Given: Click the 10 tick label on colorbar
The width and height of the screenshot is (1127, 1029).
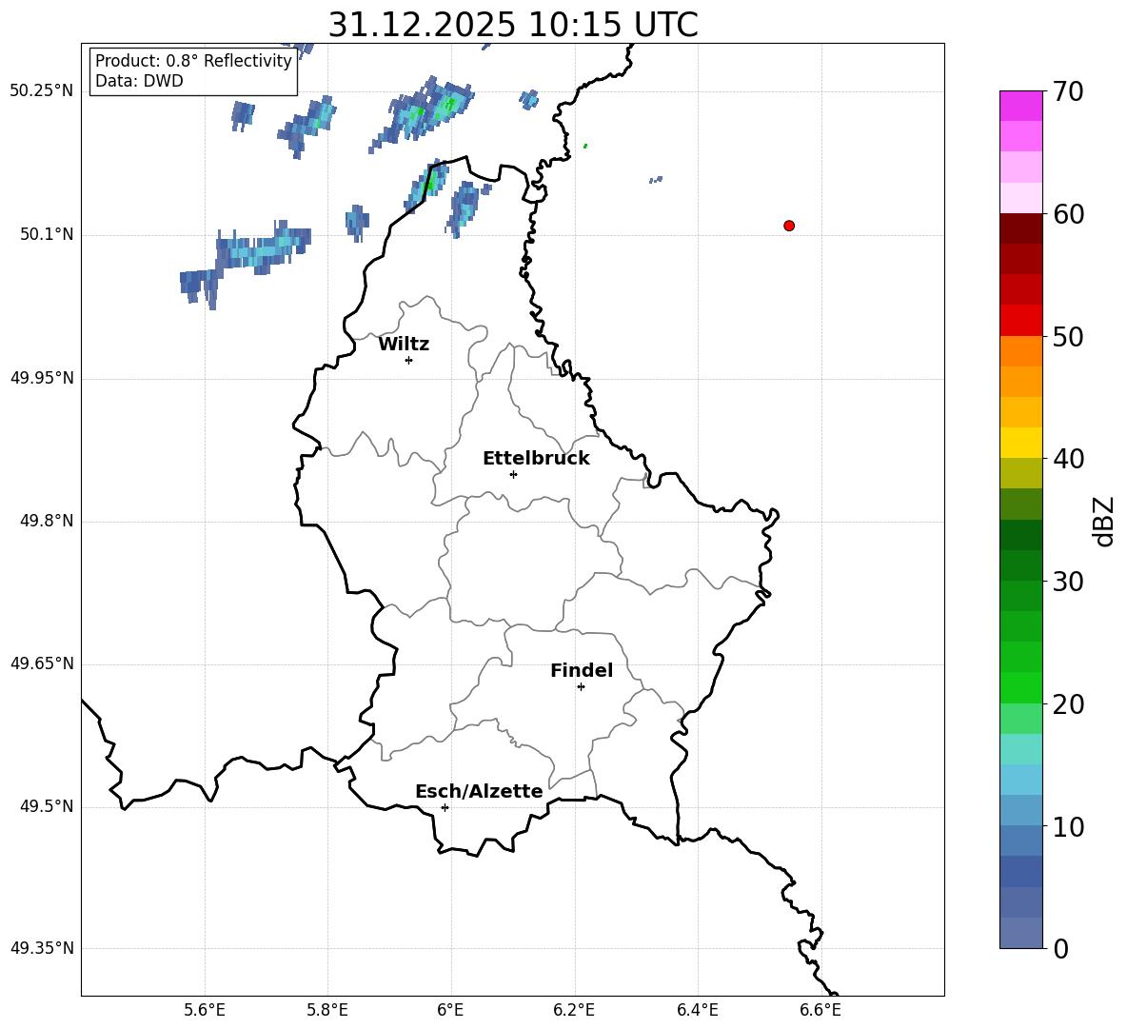Looking at the screenshot, I should (1069, 827).
